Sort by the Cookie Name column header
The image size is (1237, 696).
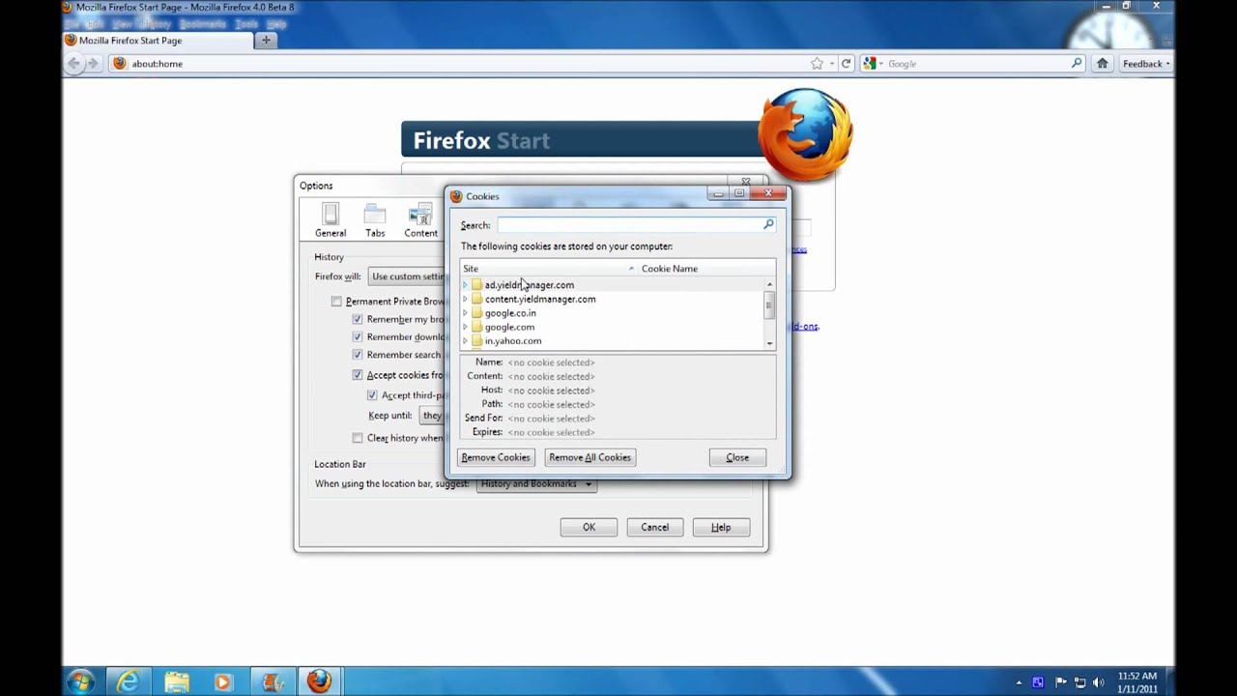(706, 269)
